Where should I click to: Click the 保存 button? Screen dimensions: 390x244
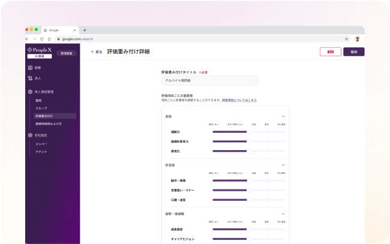[353, 52]
